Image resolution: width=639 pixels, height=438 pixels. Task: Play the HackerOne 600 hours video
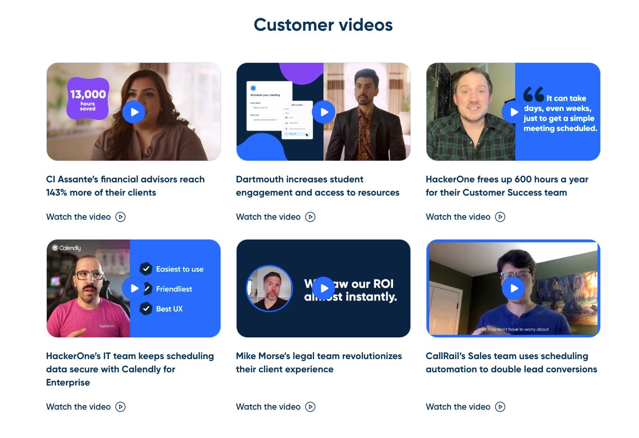coord(513,112)
